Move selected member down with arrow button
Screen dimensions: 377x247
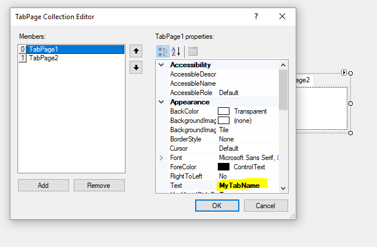click(136, 67)
